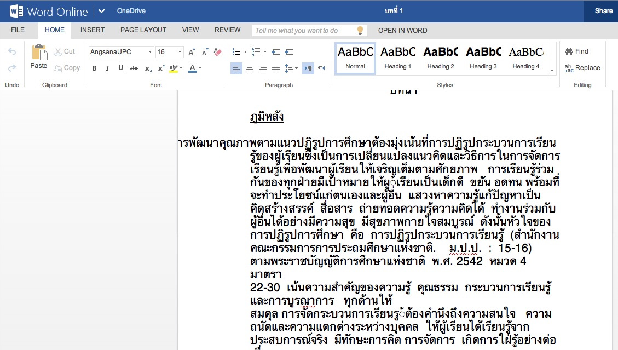Viewport: 618px width, 350px height.
Task: Clear formatting with the eraser icon
Action: tap(218, 52)
